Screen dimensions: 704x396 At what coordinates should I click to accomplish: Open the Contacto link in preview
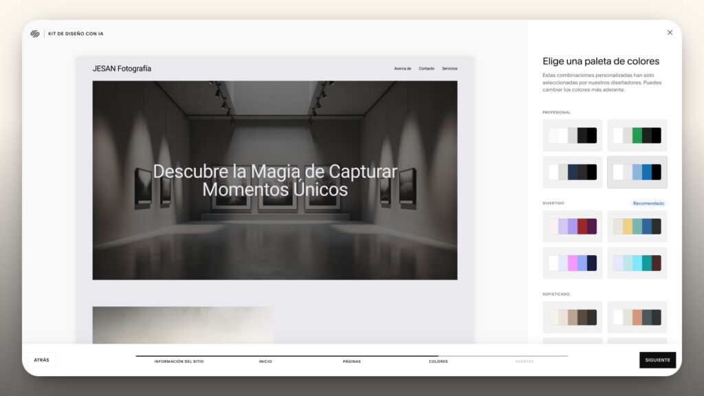(x=426, y=69)
